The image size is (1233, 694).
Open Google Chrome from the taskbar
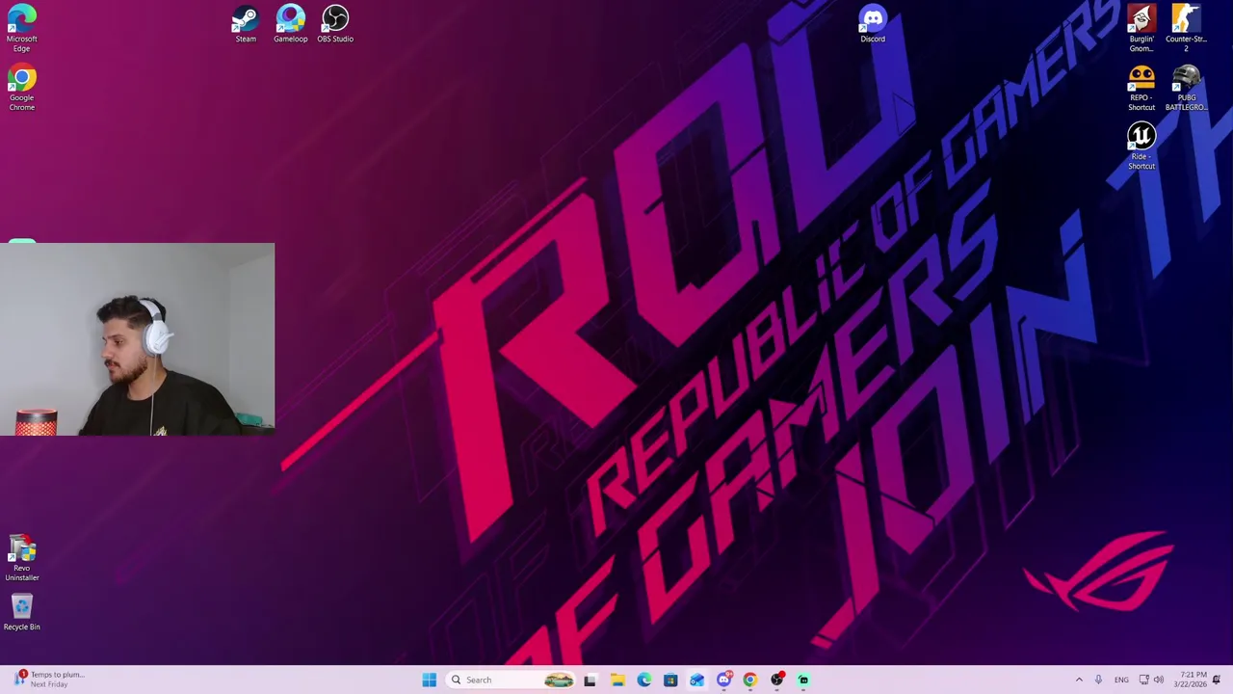coord(749,680)
